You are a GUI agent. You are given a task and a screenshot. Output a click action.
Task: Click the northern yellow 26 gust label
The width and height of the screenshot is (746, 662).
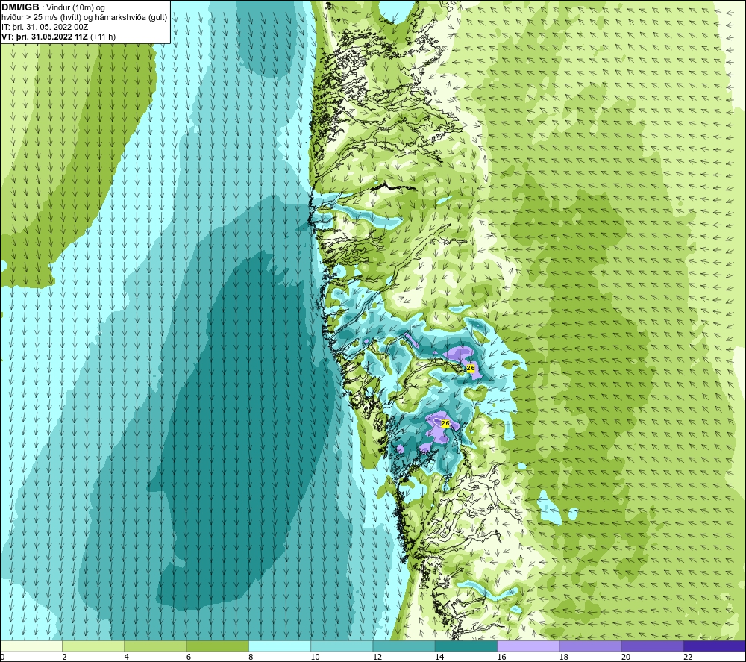point(471,369)
